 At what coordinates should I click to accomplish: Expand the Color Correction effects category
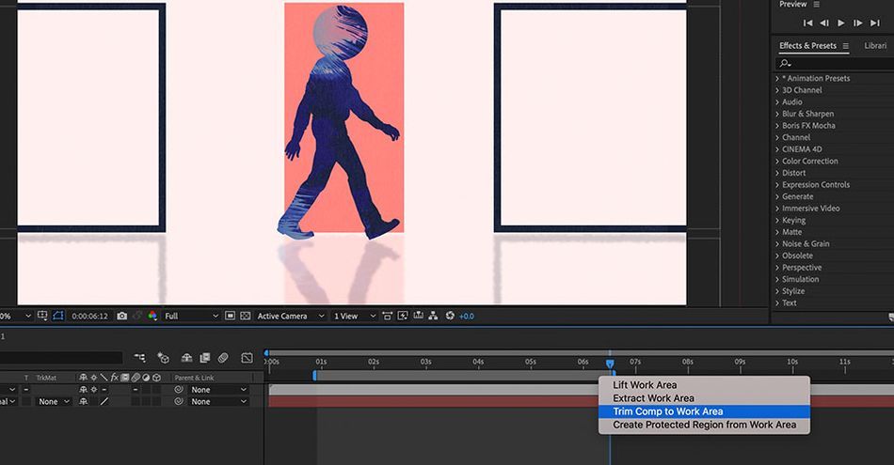[x=810, y=161]
